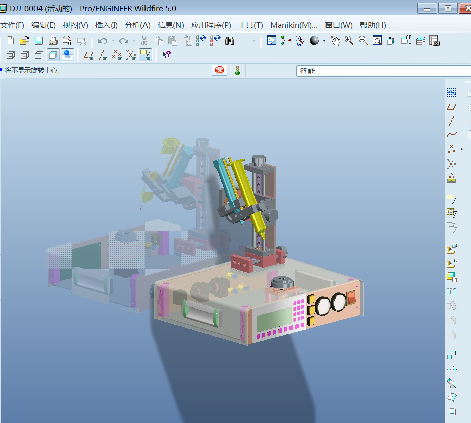
Task: Open the Layers manager
Action: 421,40
